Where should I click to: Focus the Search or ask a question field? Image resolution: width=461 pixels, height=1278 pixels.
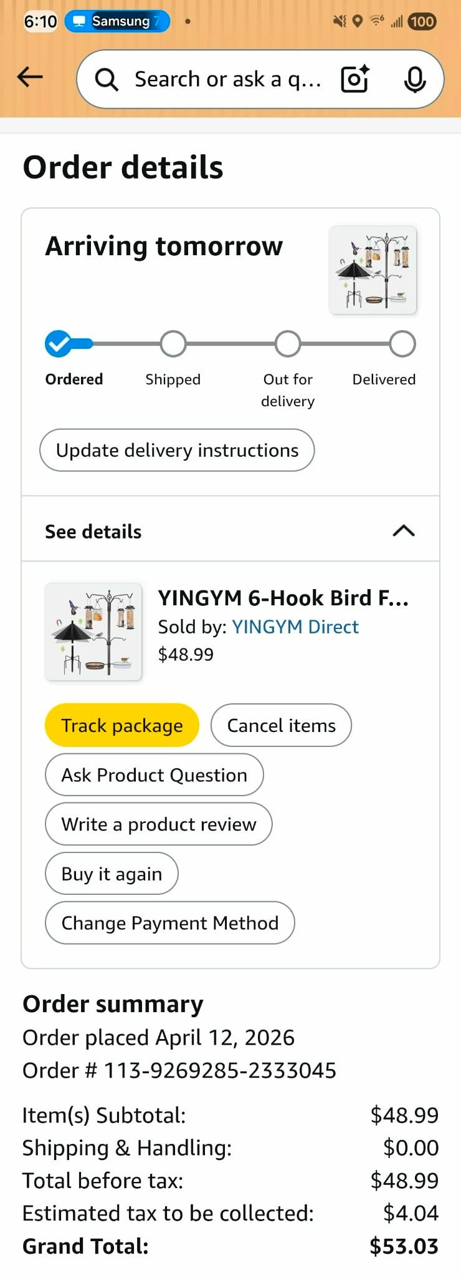tap(227, 79)
